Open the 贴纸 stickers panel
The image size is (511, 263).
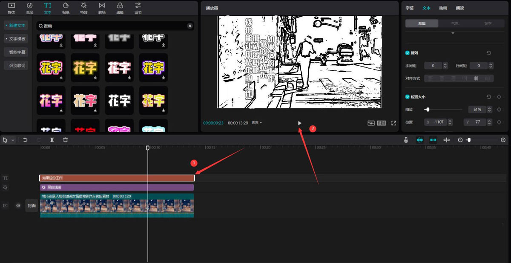[x=66, y=8]
